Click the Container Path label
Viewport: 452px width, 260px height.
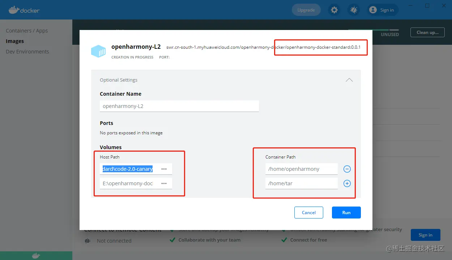click(x=281, y=157)
